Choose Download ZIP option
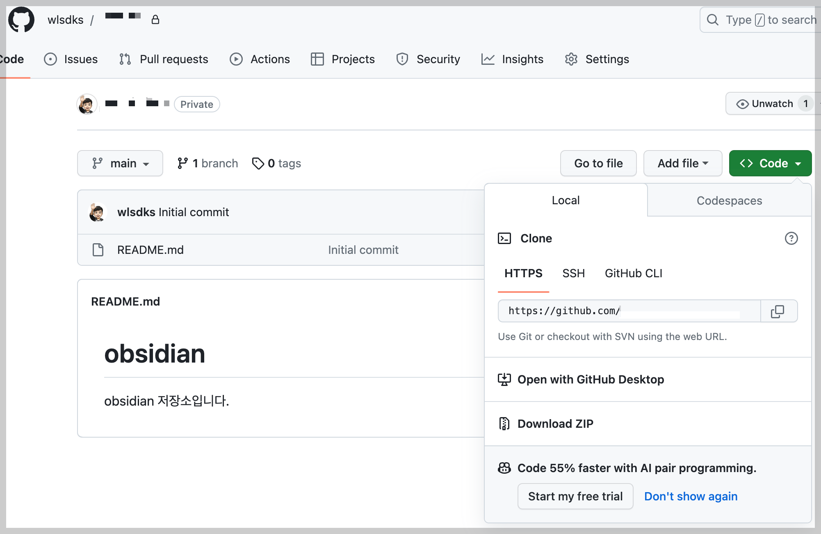Screen dimensions: 821x534 [x=555, y=424]
